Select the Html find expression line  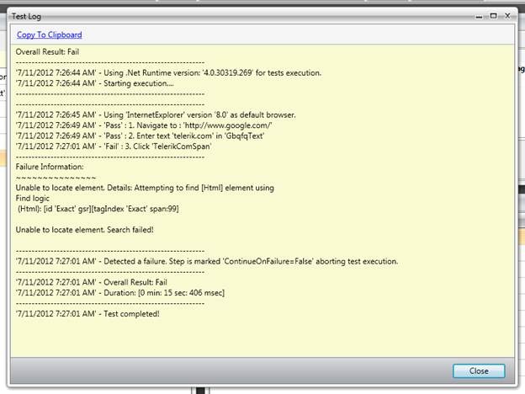click(x=98, y=208)
